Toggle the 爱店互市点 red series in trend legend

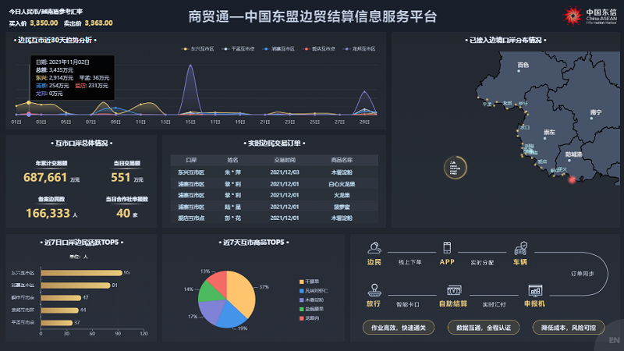click(319, 48)
